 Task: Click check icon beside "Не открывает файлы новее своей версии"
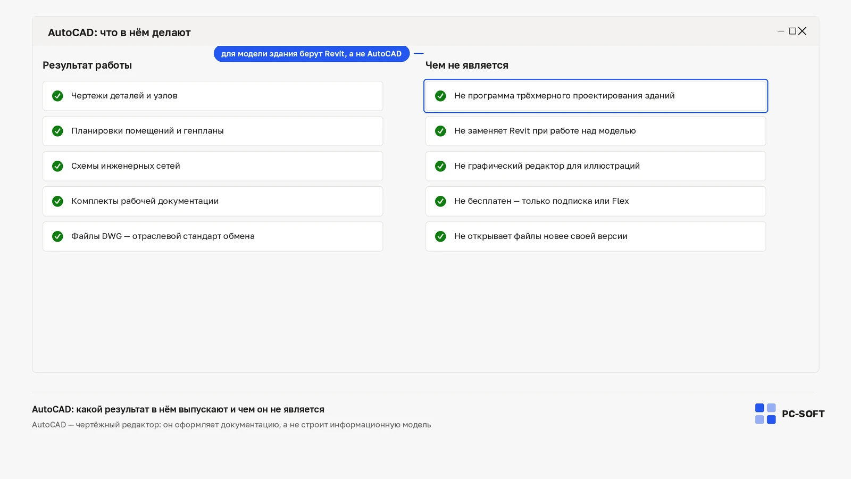pos(440,236)
